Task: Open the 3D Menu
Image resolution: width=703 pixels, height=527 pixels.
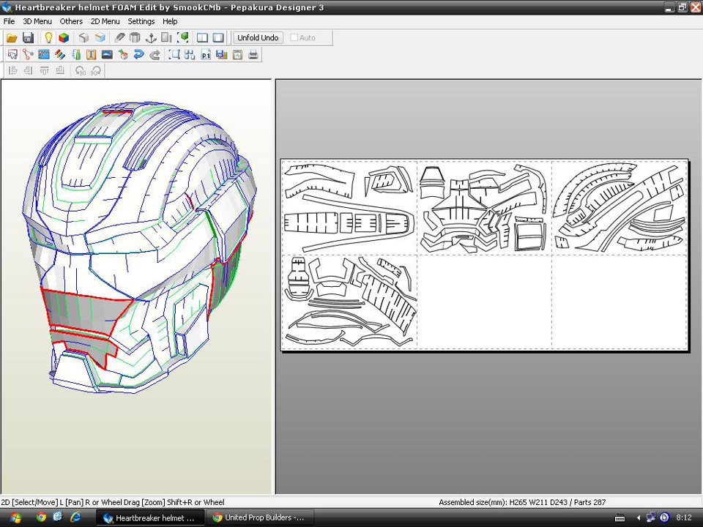Action: [x=37, y=21]
